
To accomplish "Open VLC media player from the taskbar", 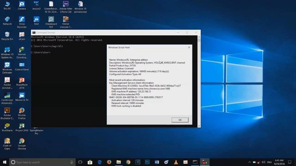I will [176, 162].
